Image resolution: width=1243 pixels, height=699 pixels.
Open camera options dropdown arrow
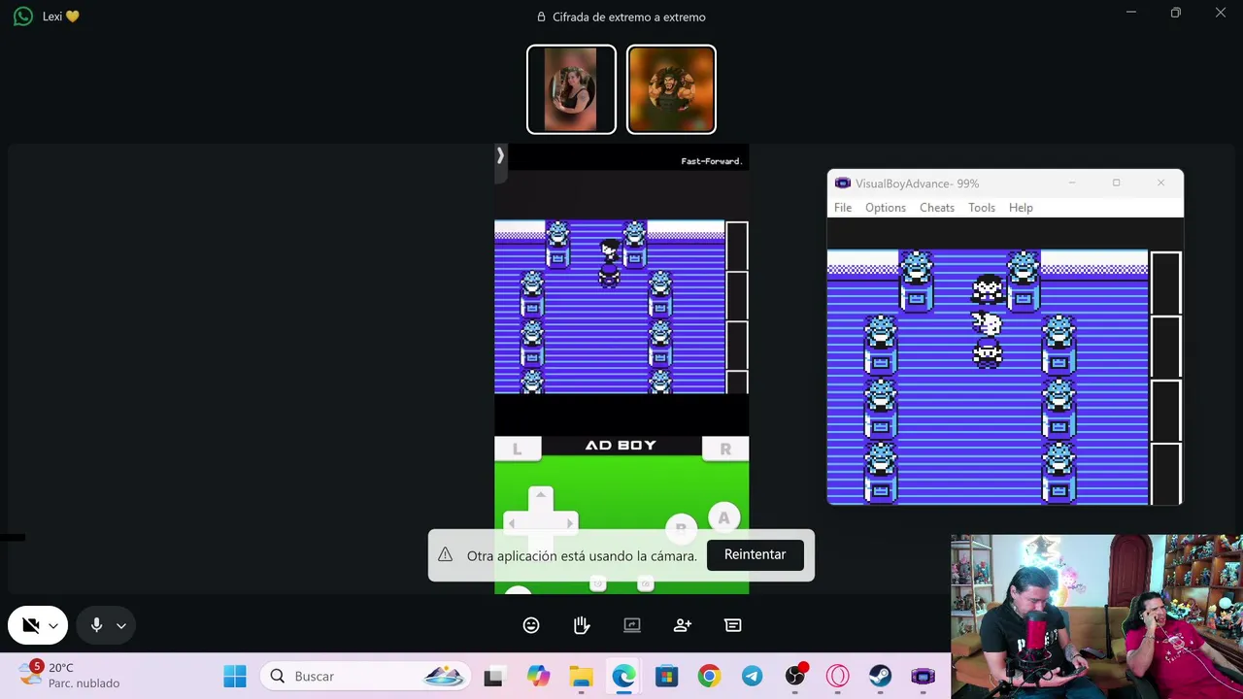tap(53, 626)
